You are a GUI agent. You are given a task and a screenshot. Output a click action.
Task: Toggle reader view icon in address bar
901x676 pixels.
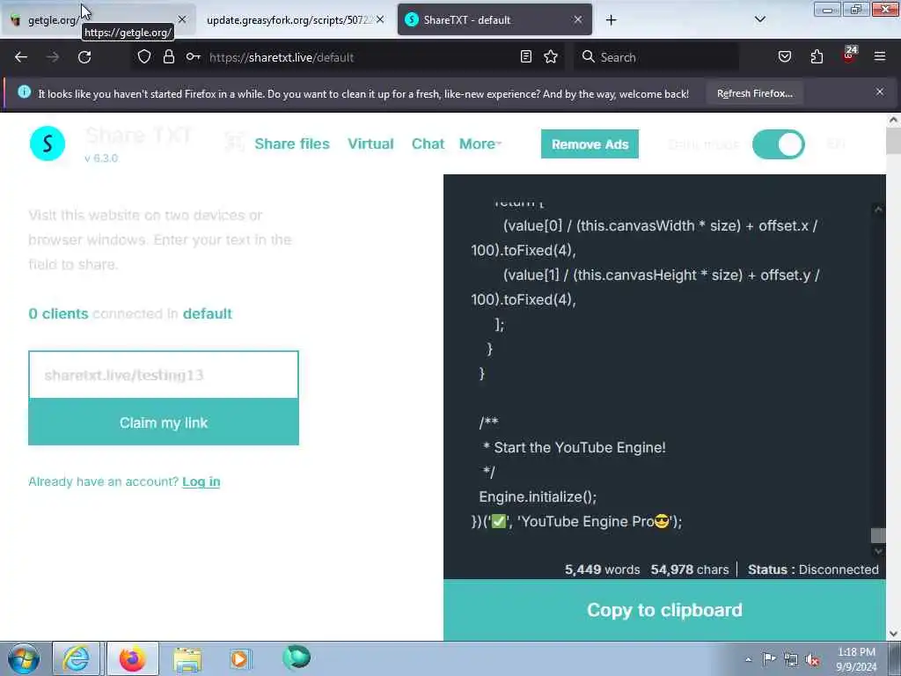(526, 56)
